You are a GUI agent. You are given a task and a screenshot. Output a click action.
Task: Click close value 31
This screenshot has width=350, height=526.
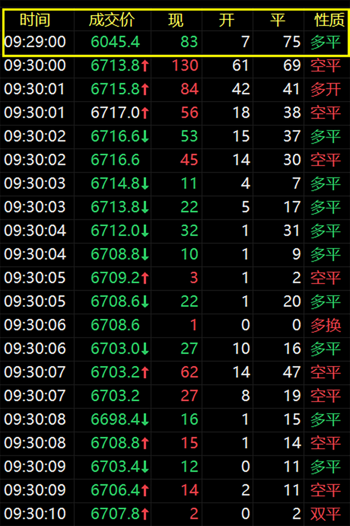(292, 231)
